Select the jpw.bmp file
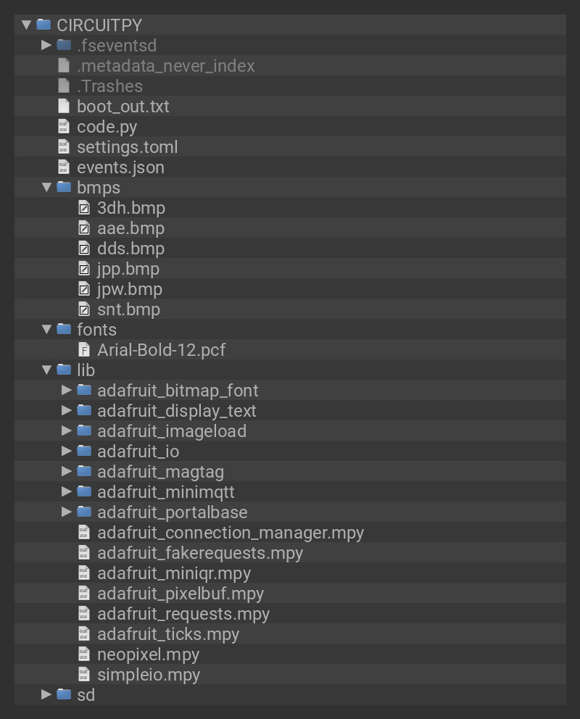This screenshot has height=719, width=580. (x=129, y=289)
